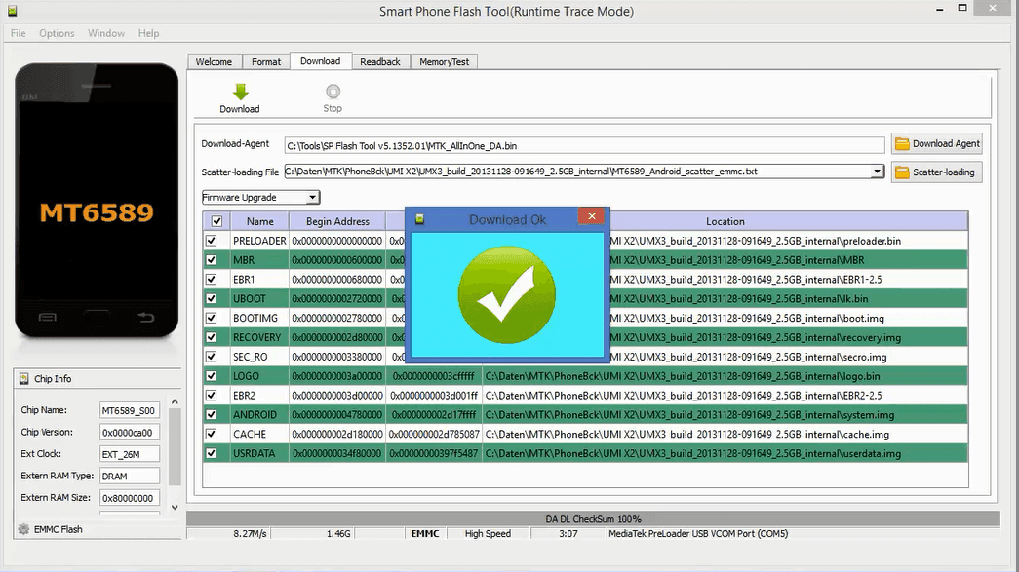Image resolution: width=1019 pixels, height=572 pixels.
Task: Uncheck the SEC_RO checkbox
Action: pyautogui.click(x=212, y=357)
